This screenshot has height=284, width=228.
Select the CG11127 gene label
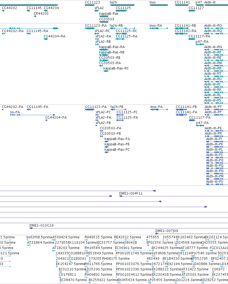pyautogui.click(x=196, y=8)
